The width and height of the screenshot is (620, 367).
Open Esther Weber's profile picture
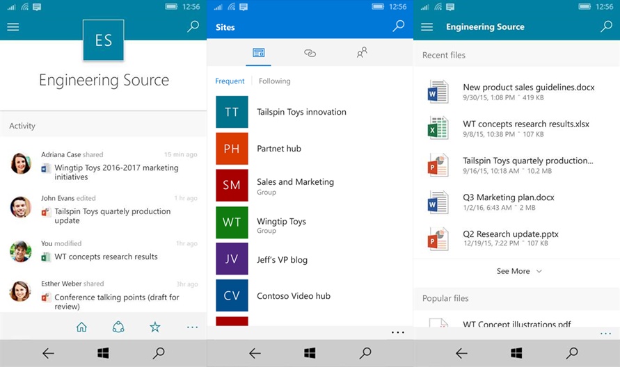tap(21, 291)
